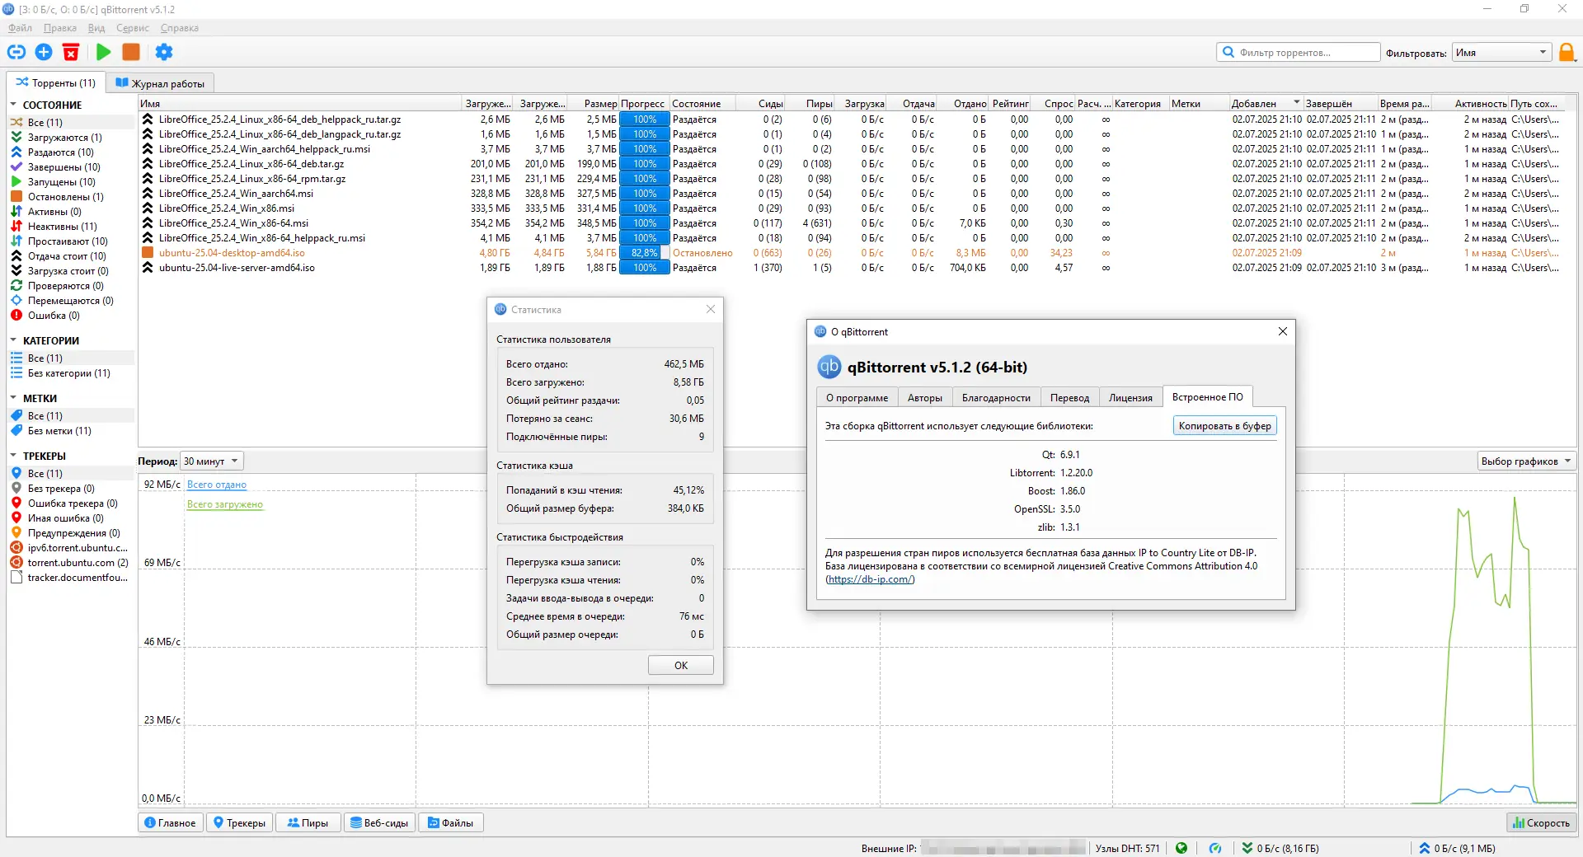This screenshot has width=1583, height=857.
Task: Click progress bar of ubuntu-25.04-live-server-amd64.iso
Action: coord(644,268)
